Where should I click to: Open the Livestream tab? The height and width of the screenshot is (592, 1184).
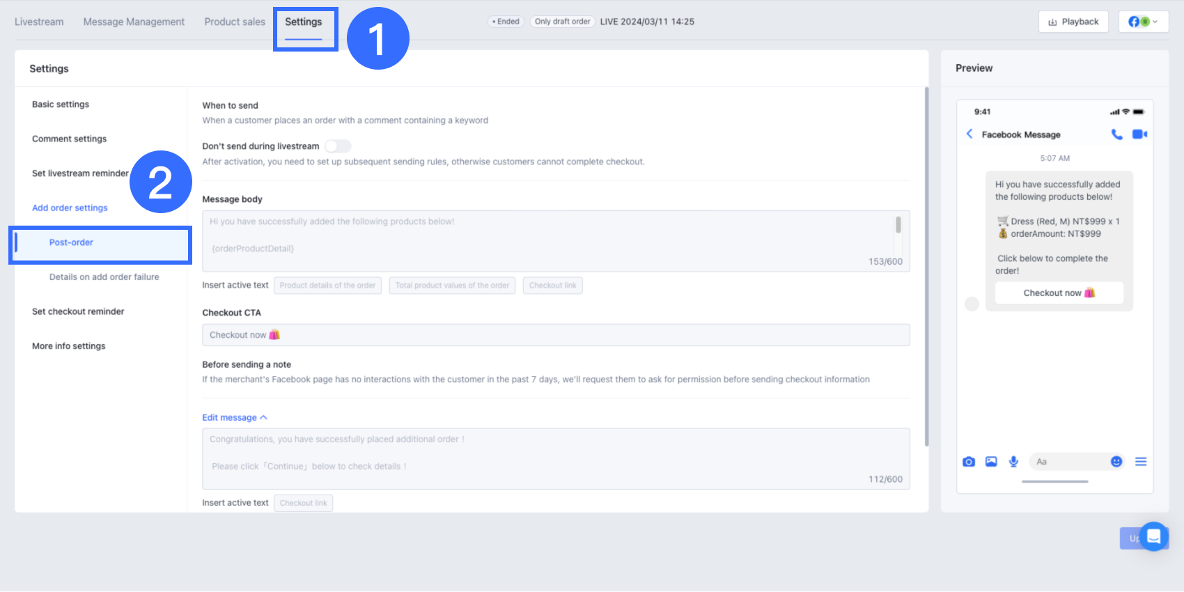pyautogui.click(x=39, y=22)
